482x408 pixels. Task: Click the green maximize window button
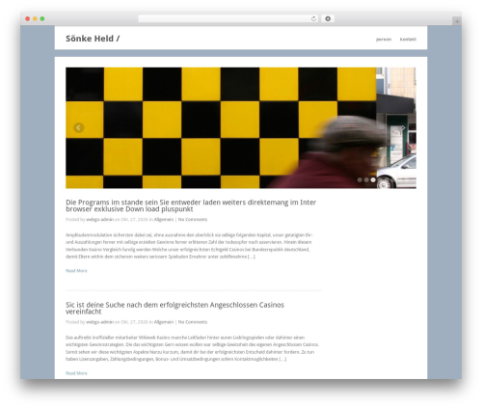(42, 19)
